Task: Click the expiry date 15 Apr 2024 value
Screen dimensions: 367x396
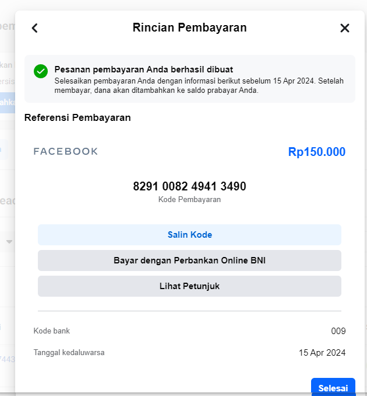Action: click(x=322, y=353)
